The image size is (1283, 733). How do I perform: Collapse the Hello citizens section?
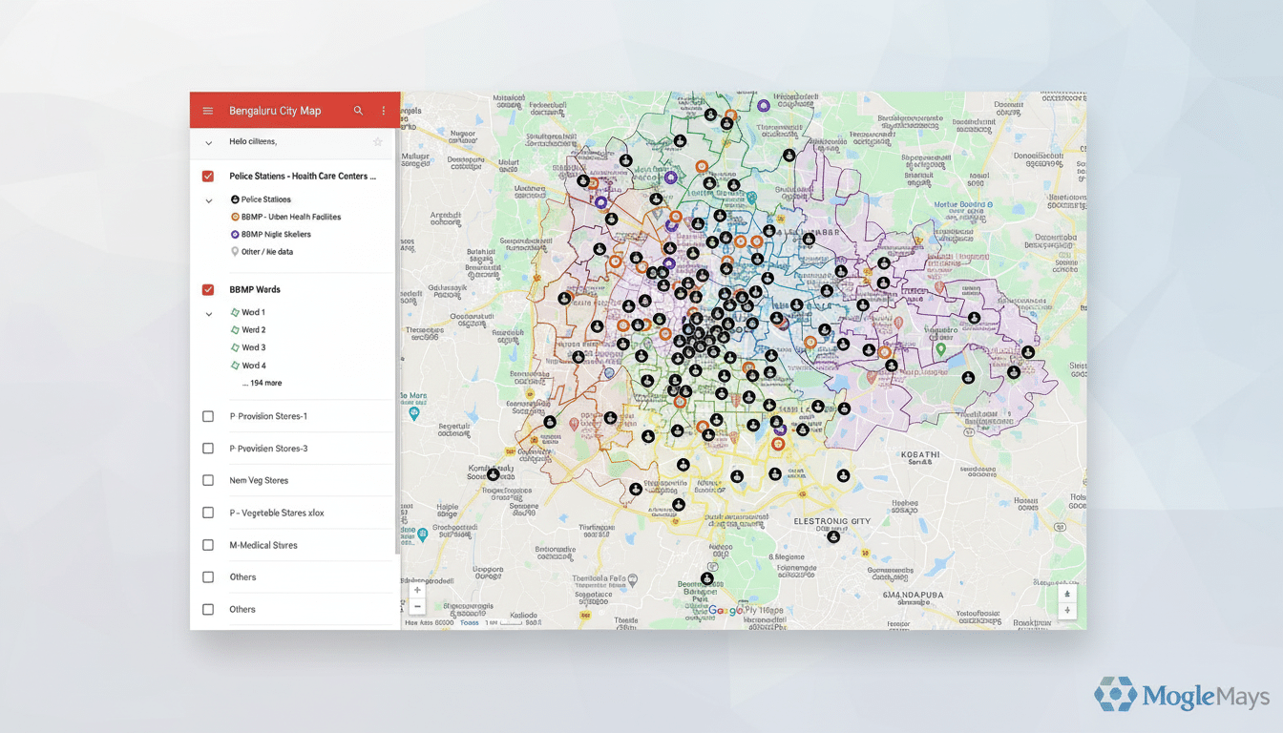tap(208, 141)
